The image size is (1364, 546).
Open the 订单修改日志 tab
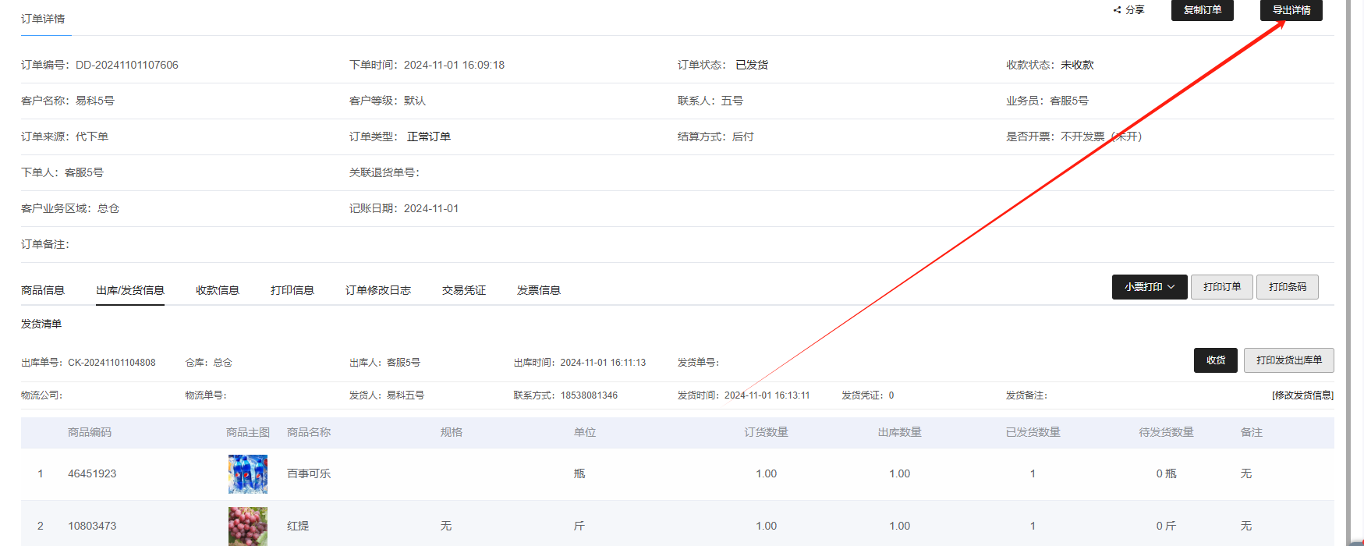tap(378, 290)
